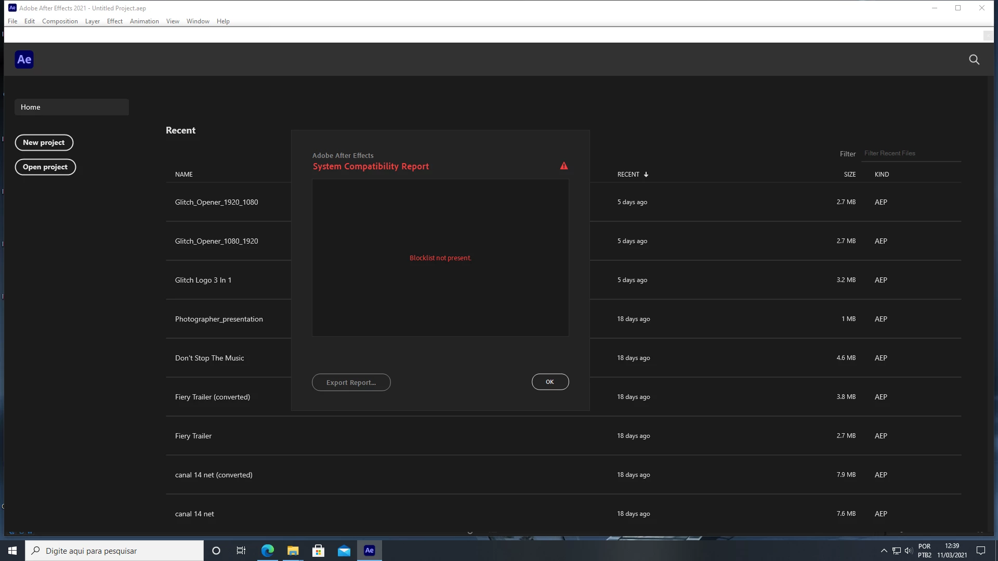998x561 pixels.
Task: Click the Filter Recent Files field
Action: coord(910,153)
